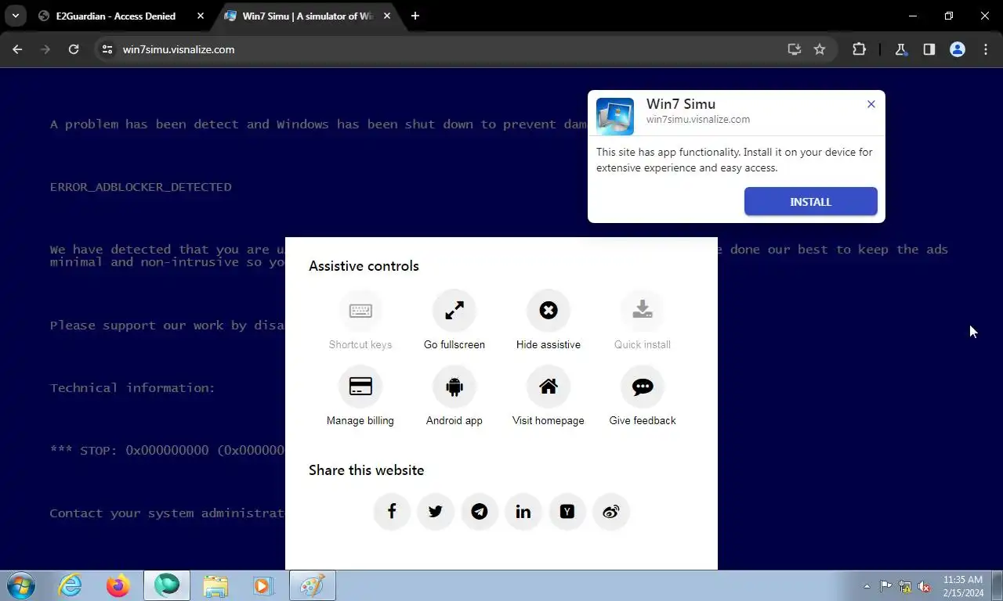Open the Chrome extensions puzzle icon

point(860,49)
